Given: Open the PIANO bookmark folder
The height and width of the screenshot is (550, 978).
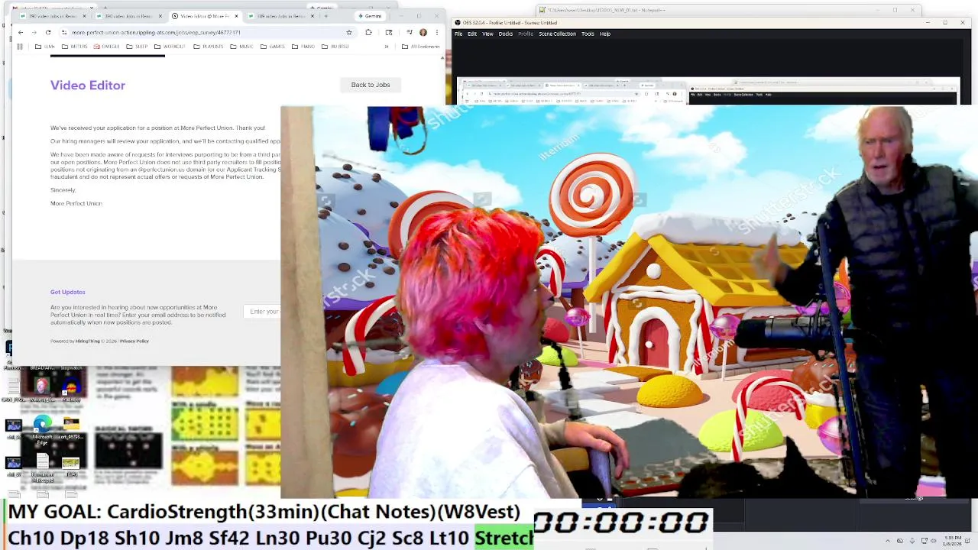Looking at the screenshot, I should click(303, 47).
